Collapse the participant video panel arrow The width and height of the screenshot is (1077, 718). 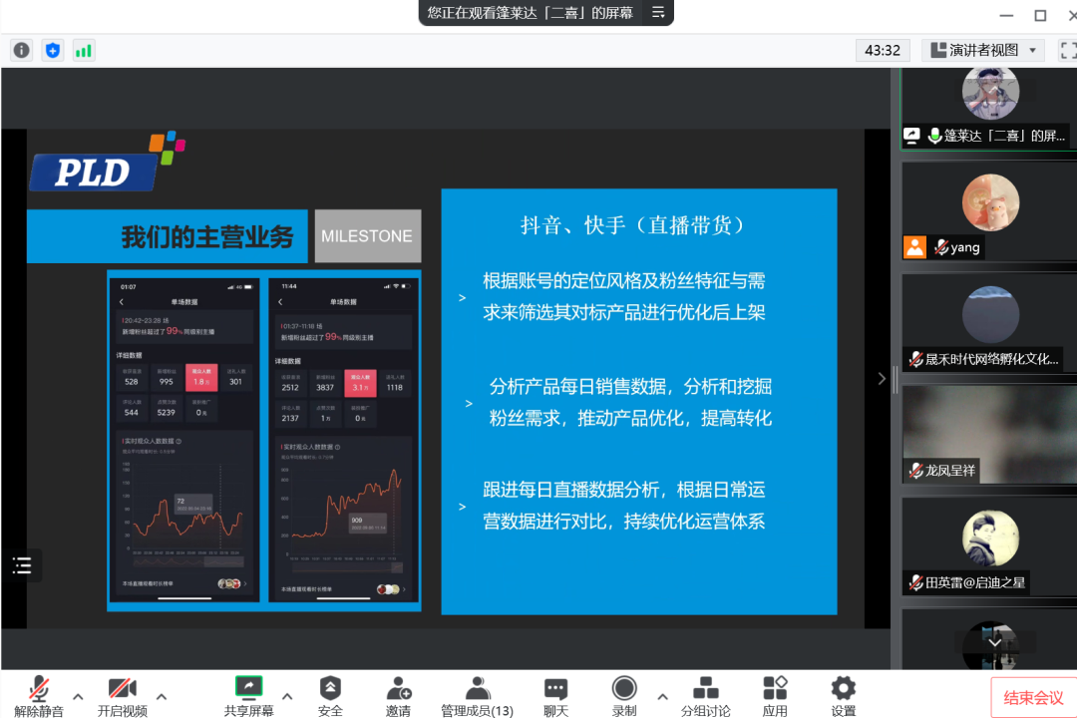882,379
